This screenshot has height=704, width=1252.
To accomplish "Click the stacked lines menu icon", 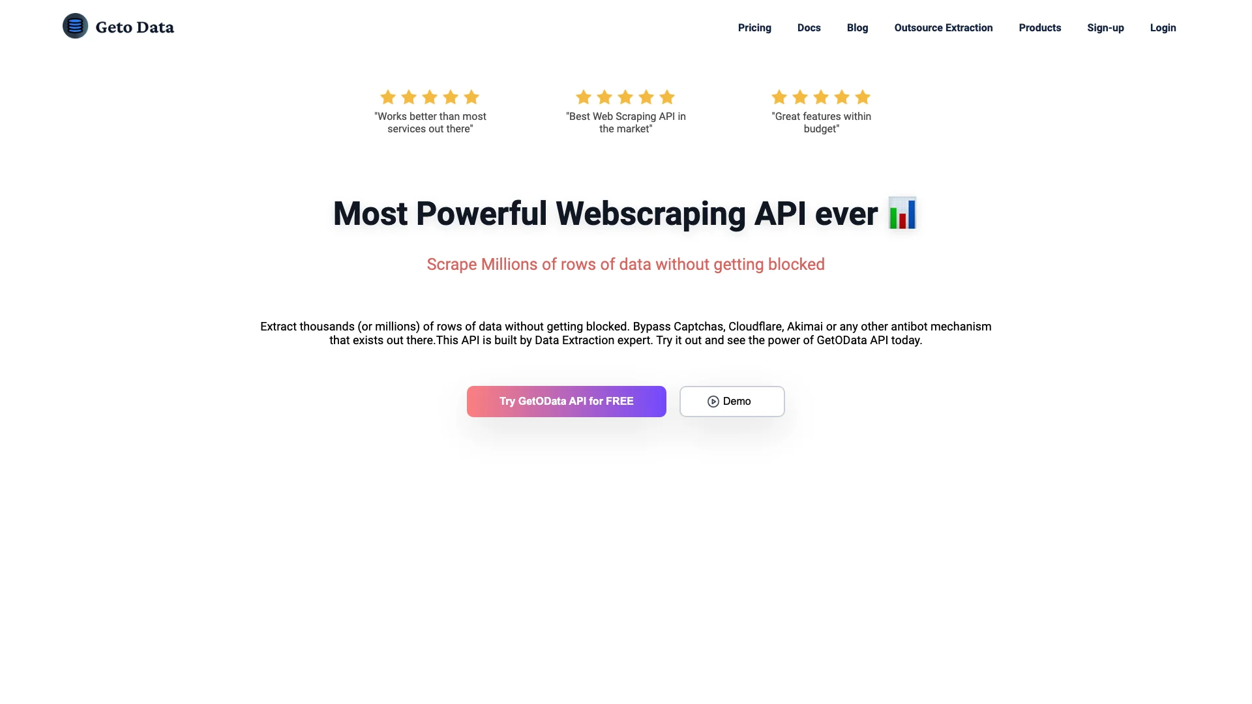I will click(76, 26).
